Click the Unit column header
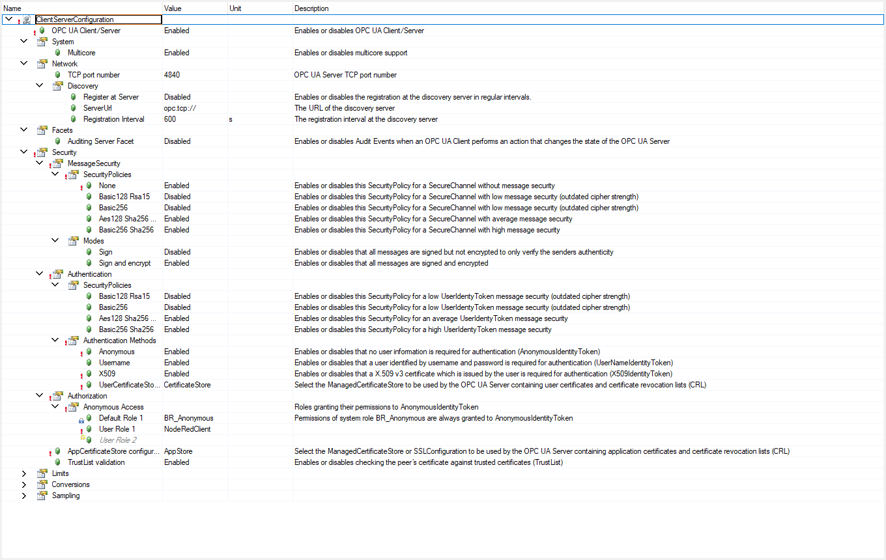Image resolution: width=886 pixels, height=560 pixels. click(x=260, y=8)
